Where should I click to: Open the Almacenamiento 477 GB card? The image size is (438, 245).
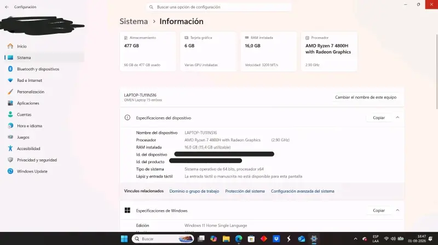click(x=148, y=51)
